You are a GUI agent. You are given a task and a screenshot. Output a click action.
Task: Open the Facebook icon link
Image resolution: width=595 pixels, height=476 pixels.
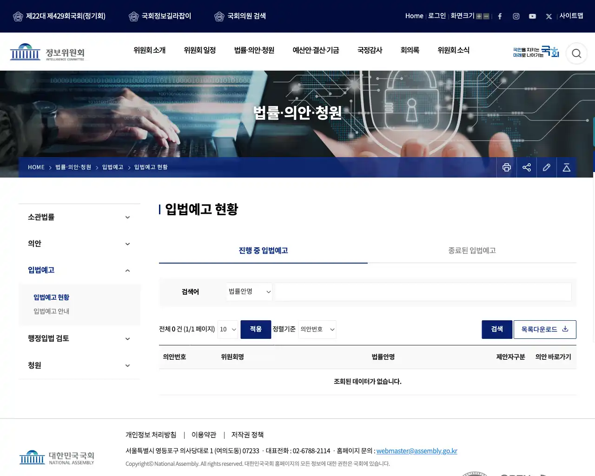pos(500,16)
